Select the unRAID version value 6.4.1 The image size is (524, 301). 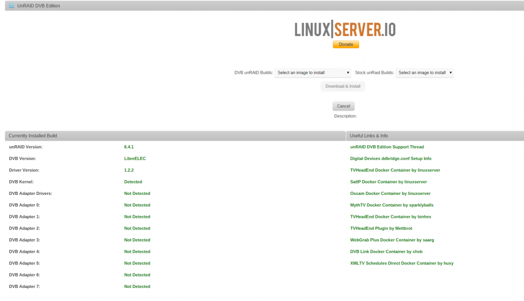[x=129, y=147]
